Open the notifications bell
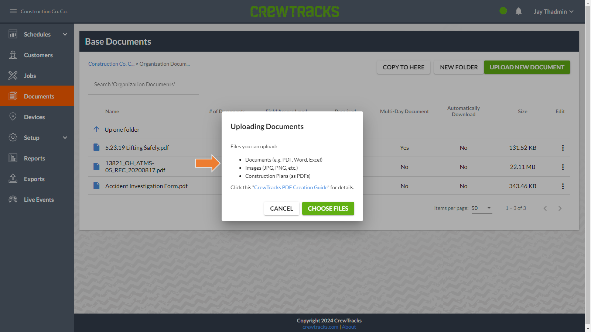Viewport: 591px width, 332px height. [x=519, y=11]
